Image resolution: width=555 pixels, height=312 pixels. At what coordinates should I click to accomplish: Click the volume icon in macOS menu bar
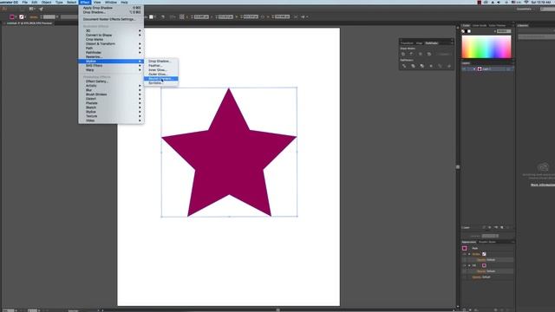499,2
